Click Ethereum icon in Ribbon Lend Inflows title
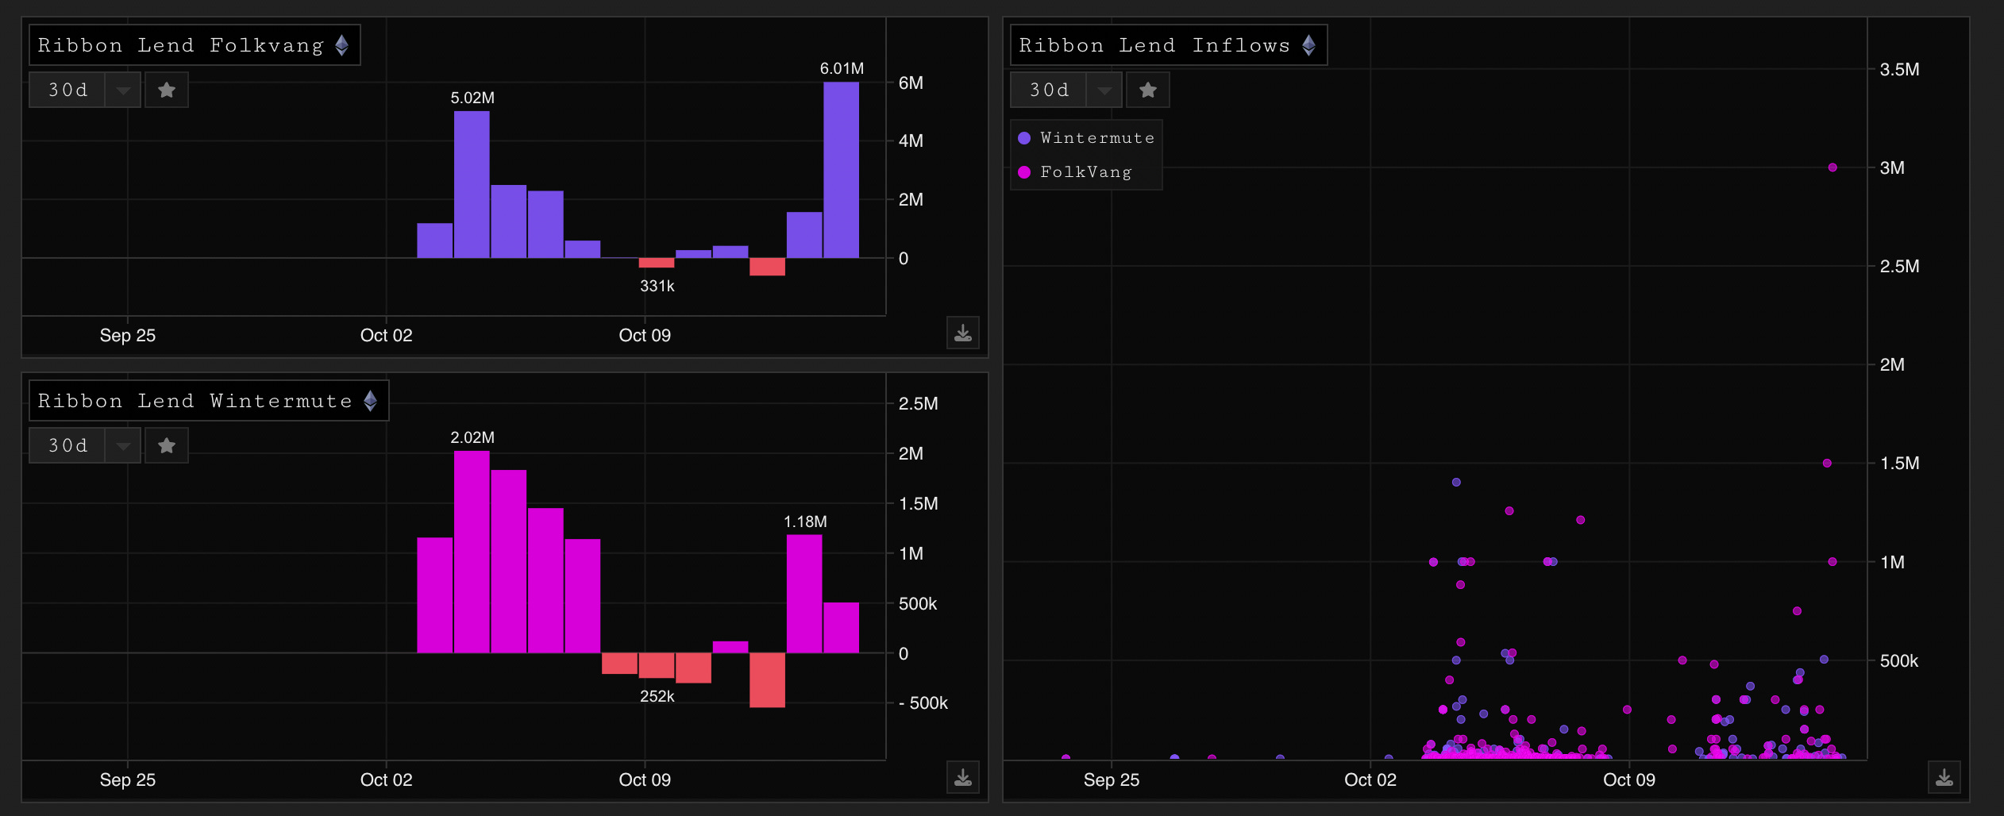2004x816 pixels. tap(1309, 45)
